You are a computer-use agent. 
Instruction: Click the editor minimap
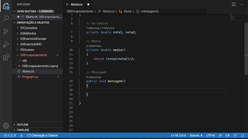tap(236, 17)
